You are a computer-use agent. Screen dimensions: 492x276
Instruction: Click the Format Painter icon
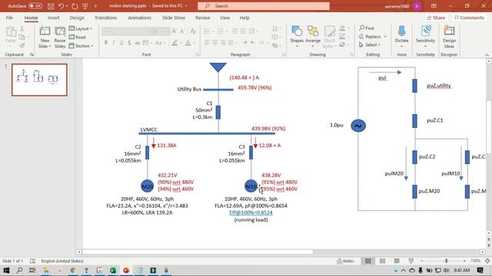22,46
